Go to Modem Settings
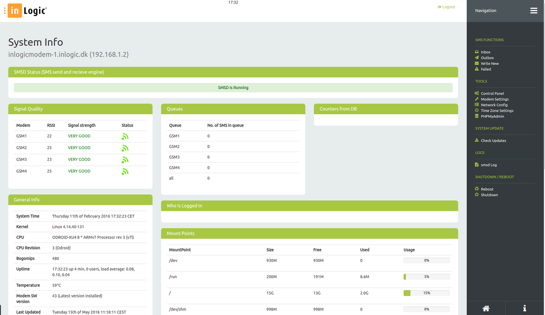The image size is (545, 315). (x=494, y=99)
